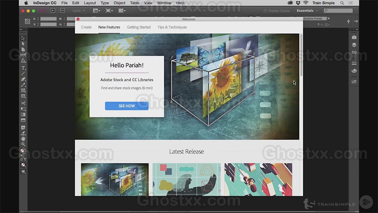The height and width of the screenshot is (213, 378).
Task: Open the teal grid illustration thumbnail
Action: 186,179
